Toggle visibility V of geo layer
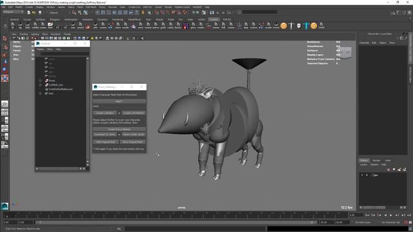The width and height of the screenshot is (413, 232). tap(362, 175)
